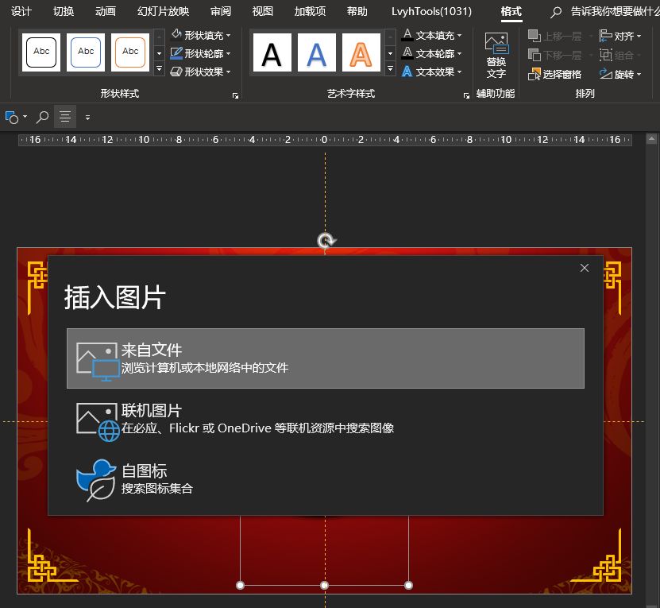The image size is (660, 608).
Task: Open the 形状样式 dialog launcher arrow
Action: (x=234, y=95)
